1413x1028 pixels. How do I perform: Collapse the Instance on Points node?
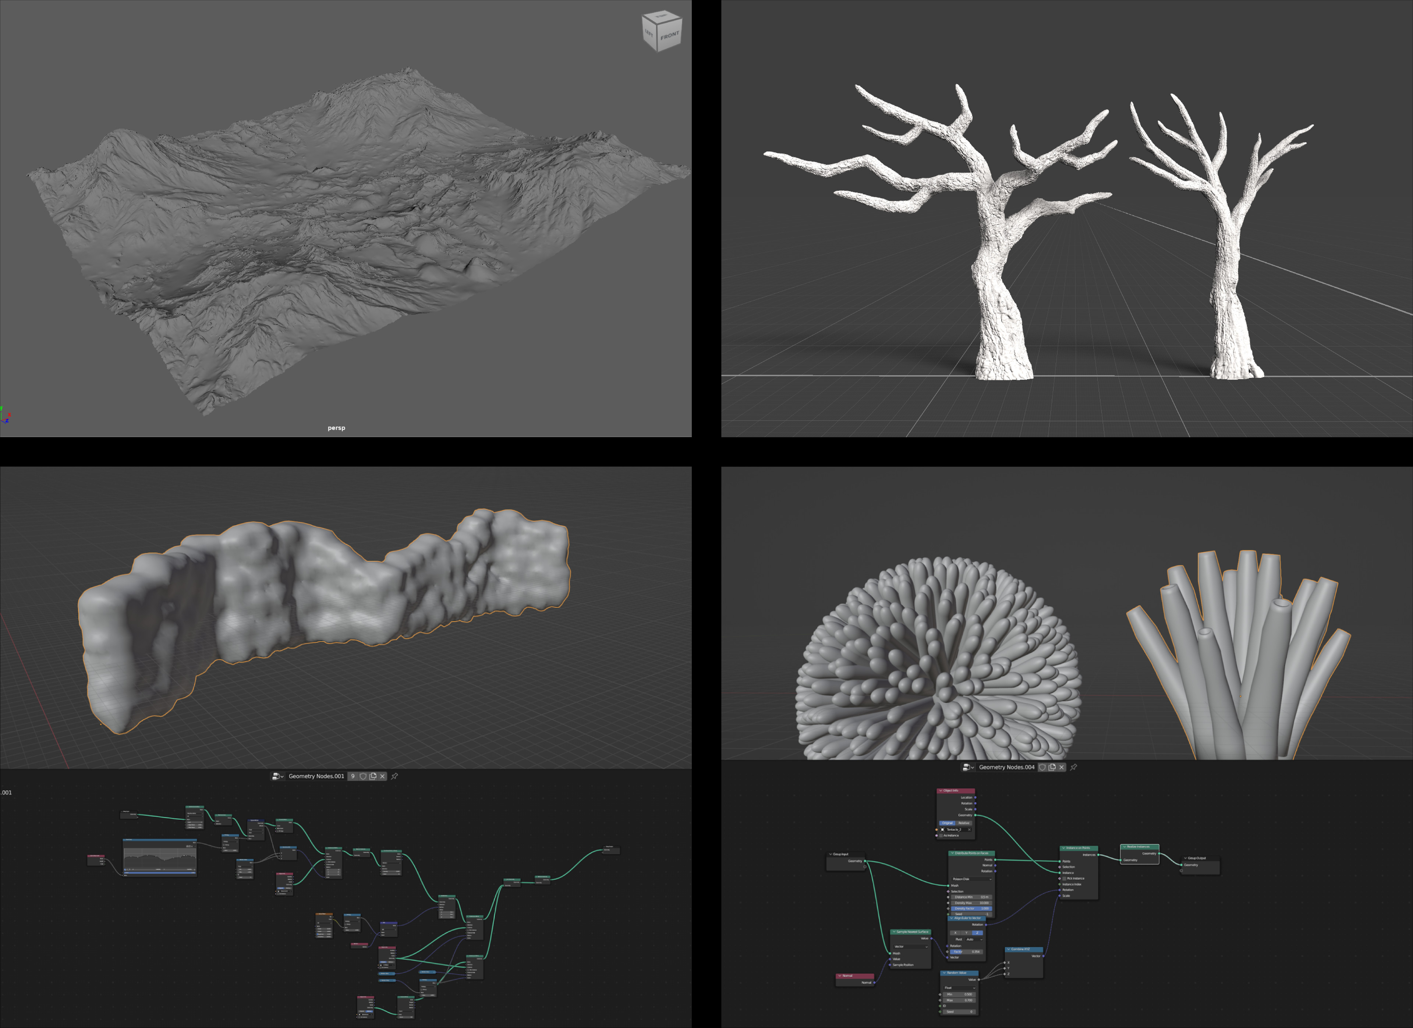tap(1063, 848)
